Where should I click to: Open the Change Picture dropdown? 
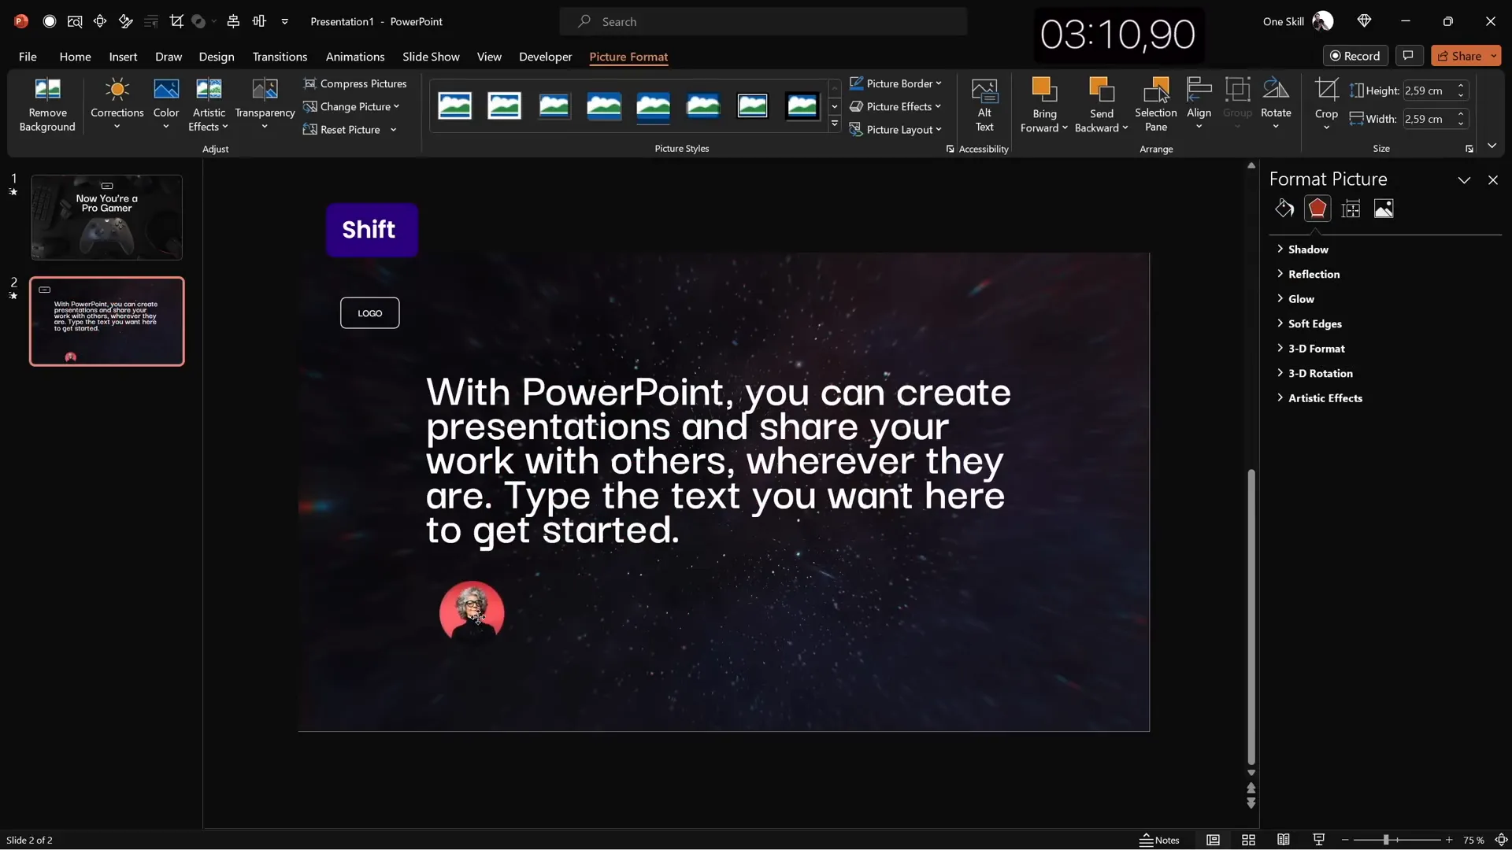(x=351, y=106)
